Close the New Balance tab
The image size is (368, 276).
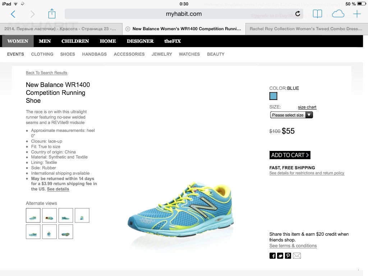point(128,29)
